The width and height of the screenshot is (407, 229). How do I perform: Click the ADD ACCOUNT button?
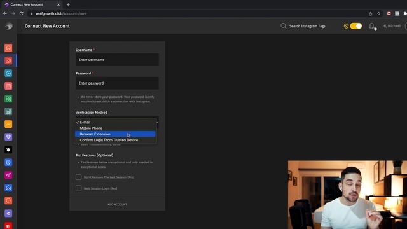coord(117,204)
